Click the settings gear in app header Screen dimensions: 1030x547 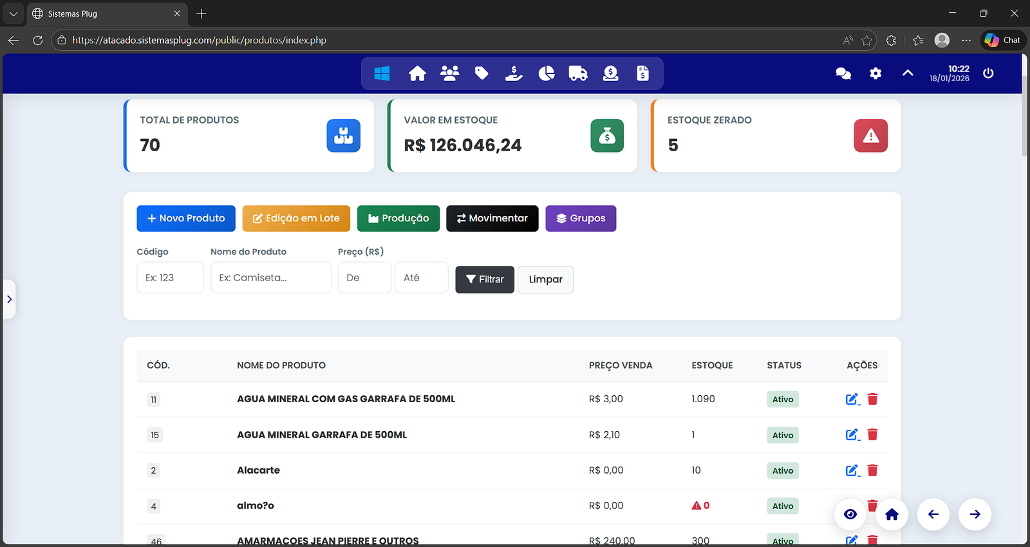coord(876,74)
